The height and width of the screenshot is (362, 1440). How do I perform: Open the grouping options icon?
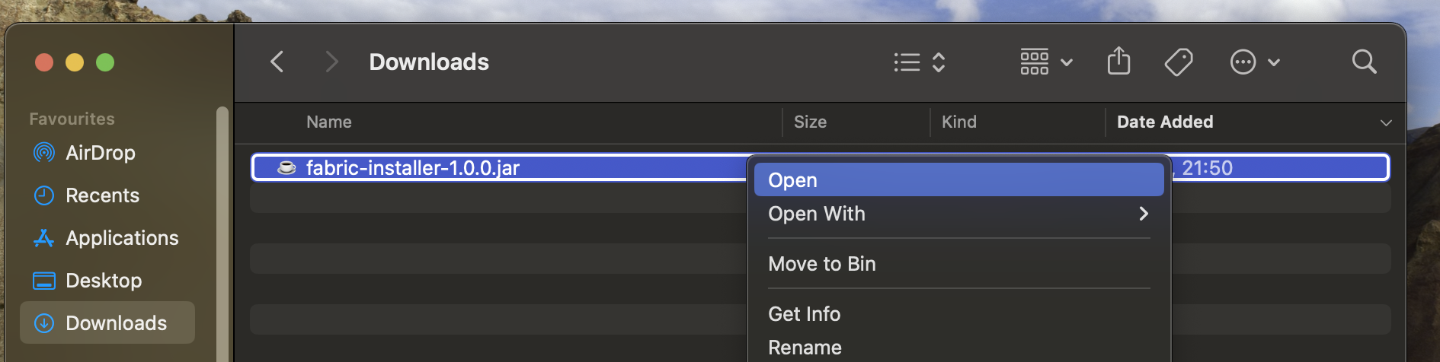pos(1046,62)
